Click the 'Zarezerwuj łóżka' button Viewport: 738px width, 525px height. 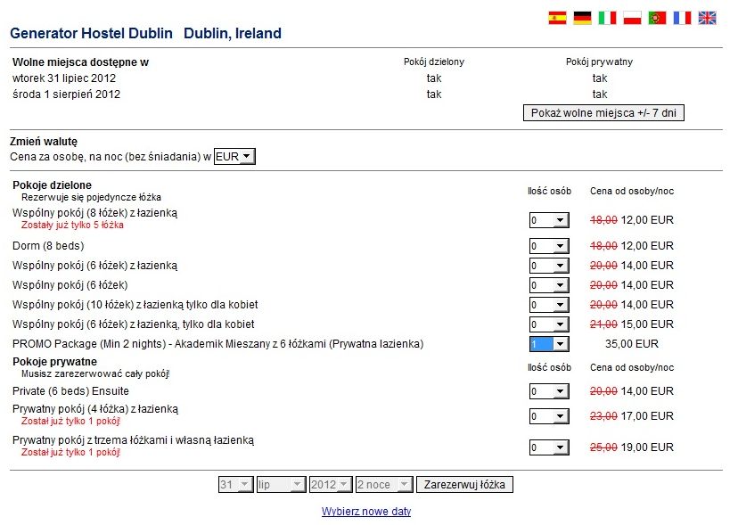click(464, 485)
